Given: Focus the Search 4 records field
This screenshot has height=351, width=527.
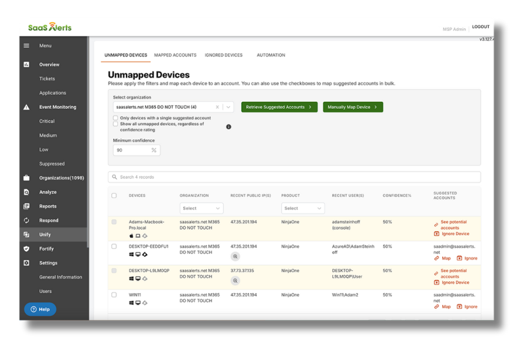Looking at the screenshot, I should point(295,177).
